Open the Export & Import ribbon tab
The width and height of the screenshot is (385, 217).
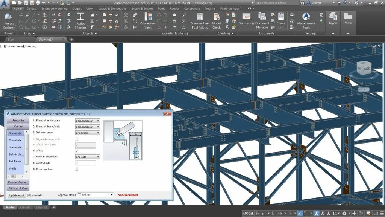point(142,8)
